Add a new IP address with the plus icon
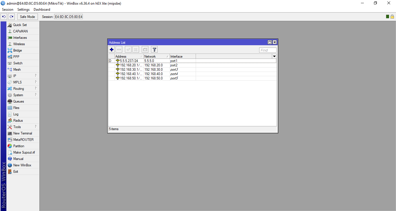396x211 pixels. (x=111, y=49)
